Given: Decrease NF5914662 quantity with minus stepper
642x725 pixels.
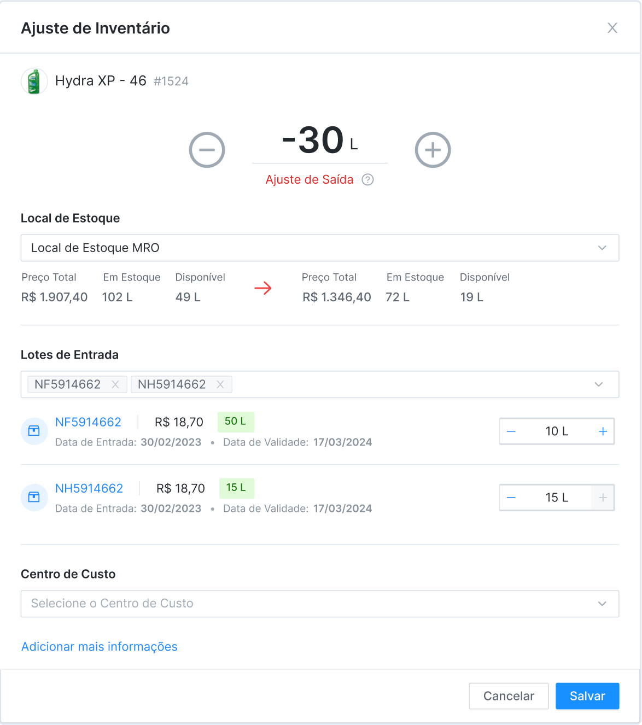Looking at the screenshot, I should click(511, 431).
